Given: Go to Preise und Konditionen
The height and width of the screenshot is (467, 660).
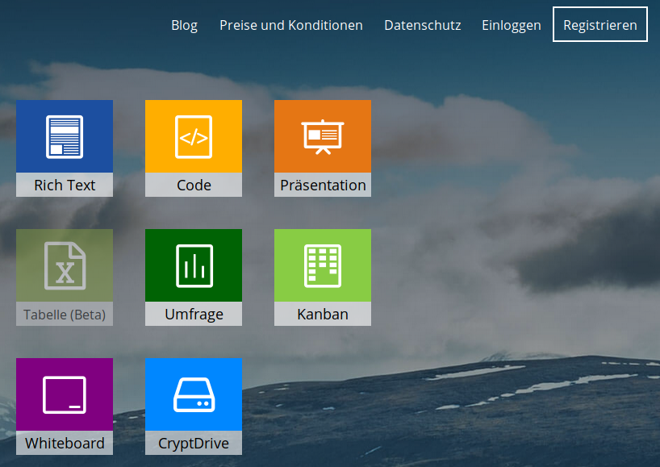Looking at the screenshot, I should (290, 25).
